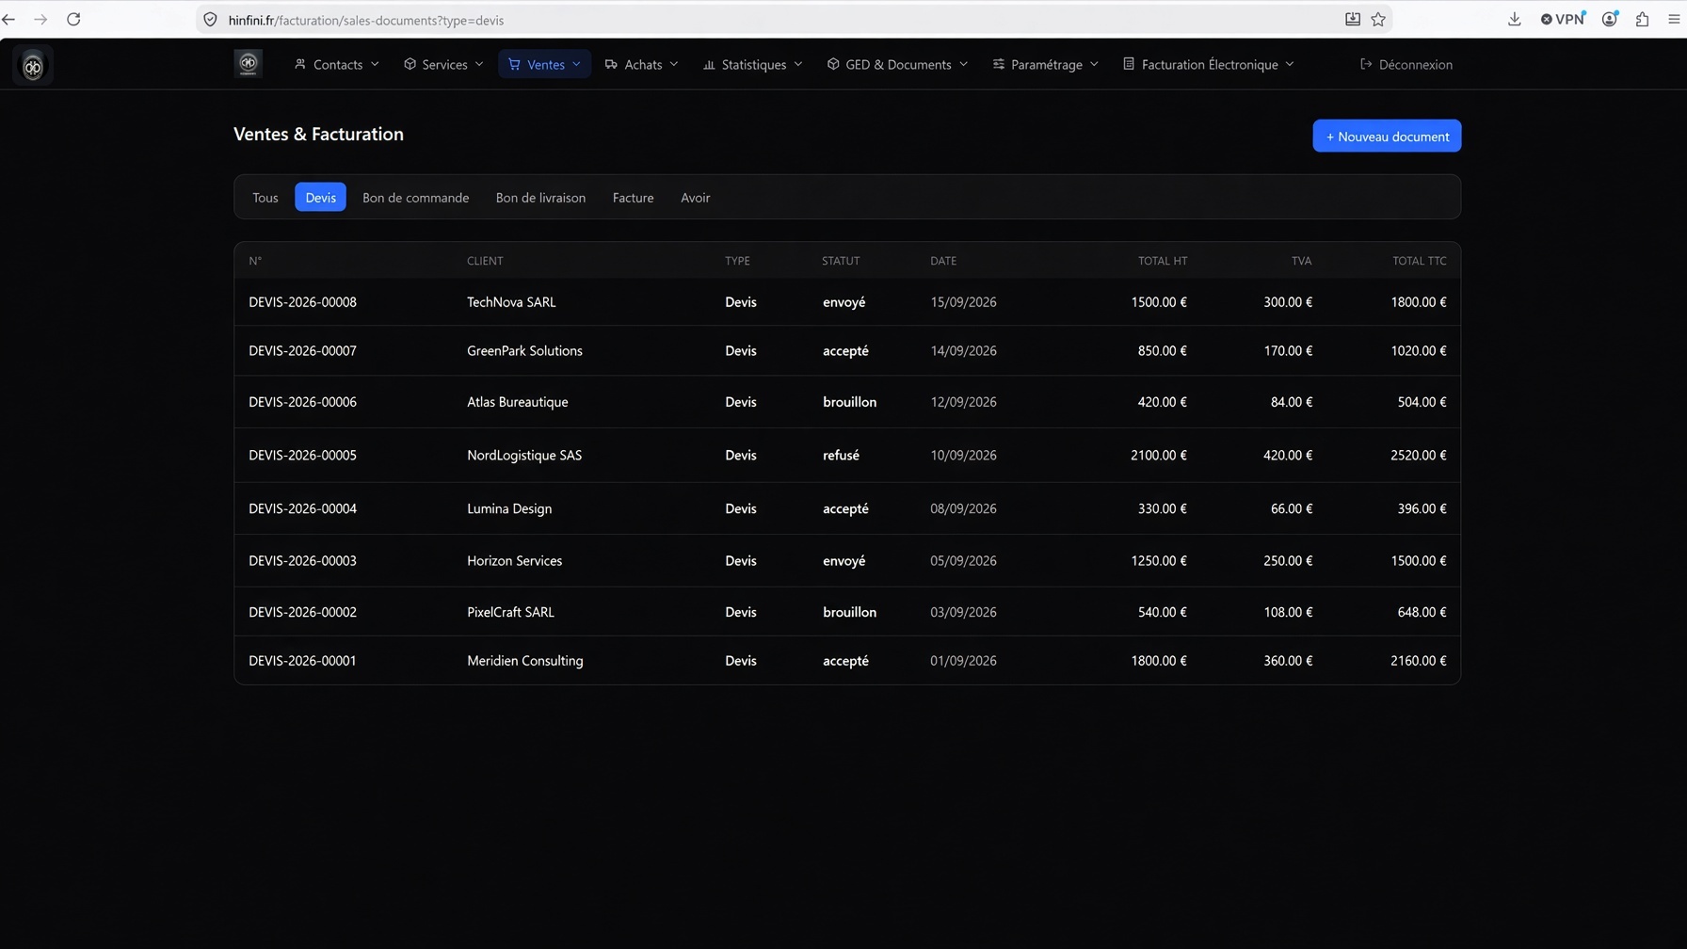The height and width of the screenshot is (949, 1687).
Task: Select the Devis filter tab
Action: (x=320, y=197)
